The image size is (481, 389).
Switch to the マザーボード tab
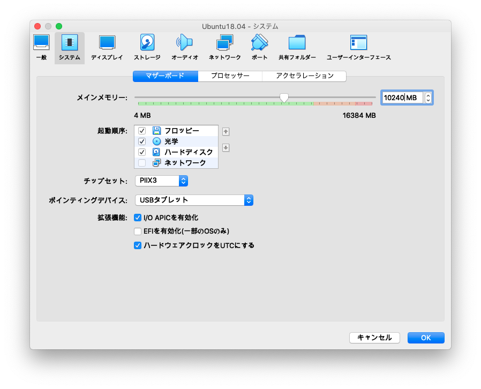(x=166, y=76)
